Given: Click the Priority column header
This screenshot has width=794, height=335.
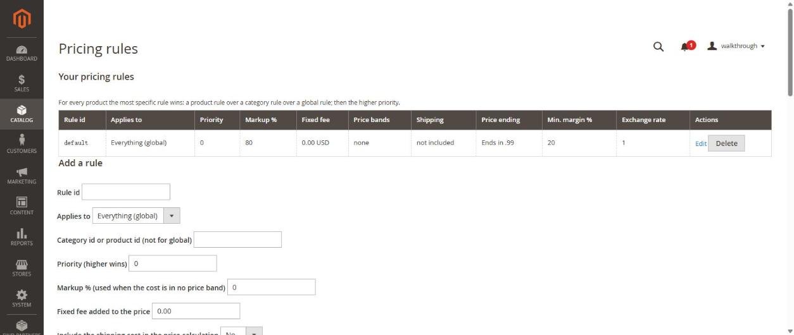Looking at the screenshot, I should 217,120.
